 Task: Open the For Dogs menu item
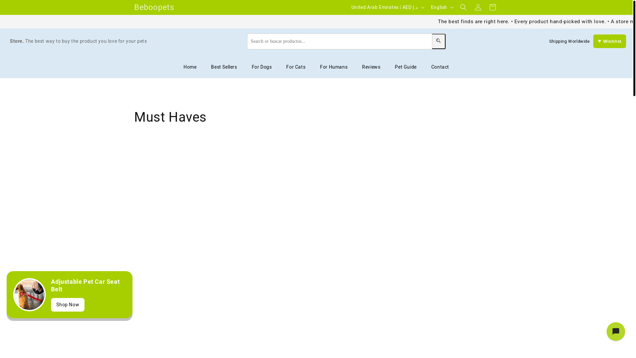(261, 67)
